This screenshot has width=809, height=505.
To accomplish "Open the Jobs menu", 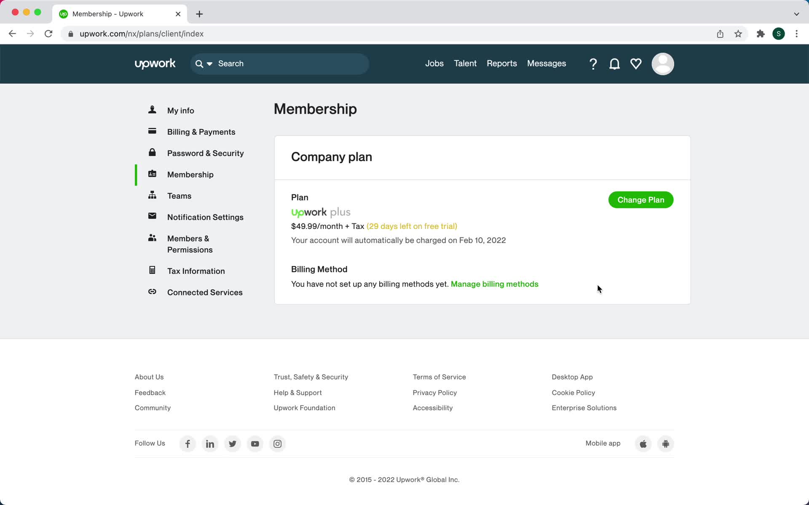I will pos(434,64).
